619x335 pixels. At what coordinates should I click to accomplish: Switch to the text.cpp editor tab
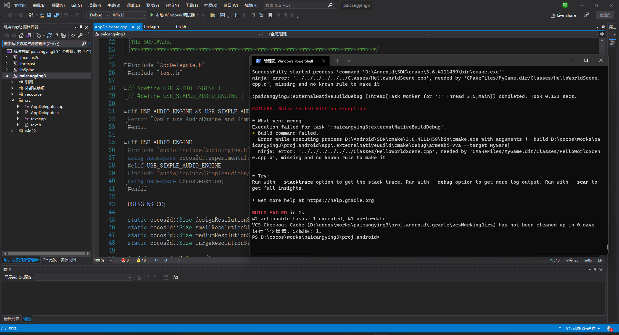pyautogui.click(x=151, y=27)
